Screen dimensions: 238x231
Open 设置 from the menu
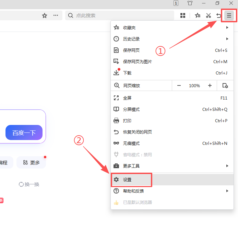coord(172,180)
